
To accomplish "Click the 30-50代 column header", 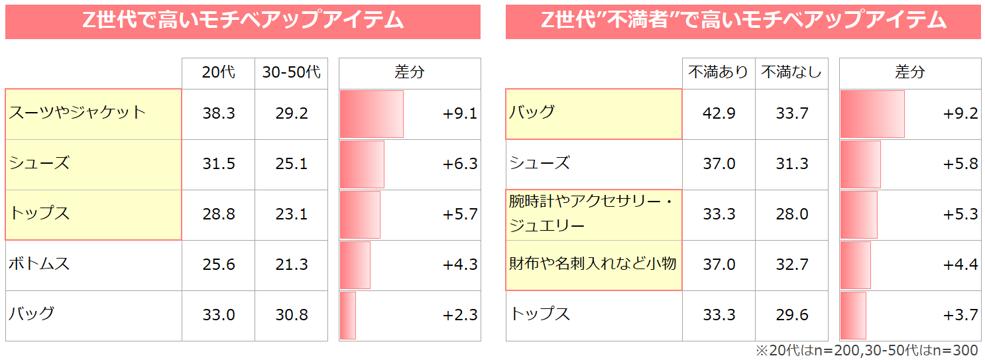I will click(x=291, y=73).
